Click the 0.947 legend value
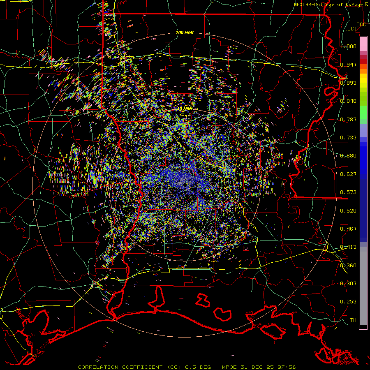This screenshot has height=370, width=370. point(348,65)
